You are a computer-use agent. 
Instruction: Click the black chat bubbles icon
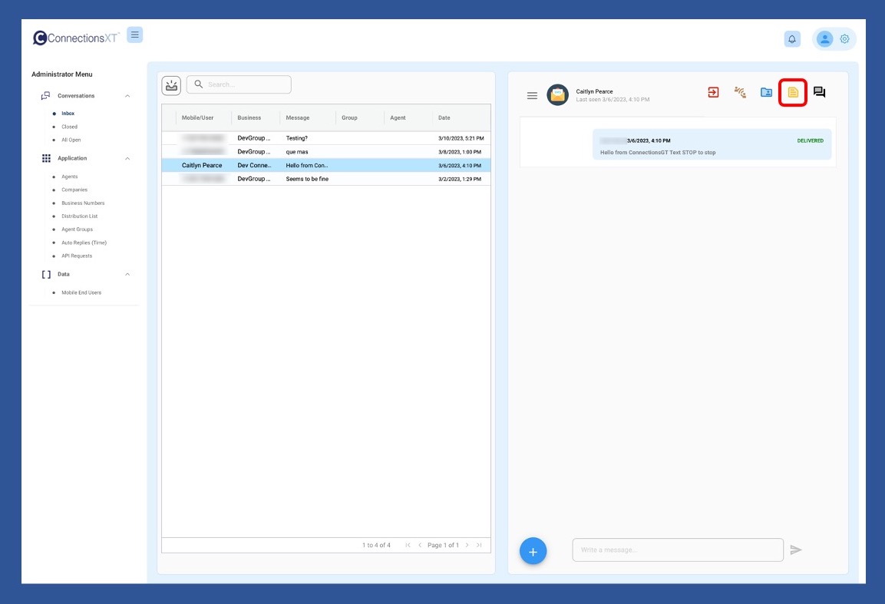[819, 93]
